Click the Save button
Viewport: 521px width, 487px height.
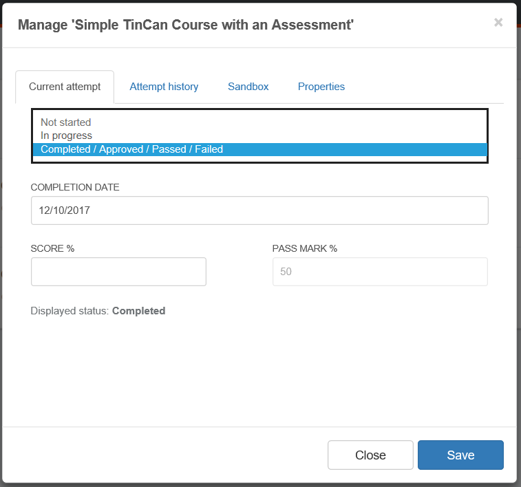click(460, 455)
